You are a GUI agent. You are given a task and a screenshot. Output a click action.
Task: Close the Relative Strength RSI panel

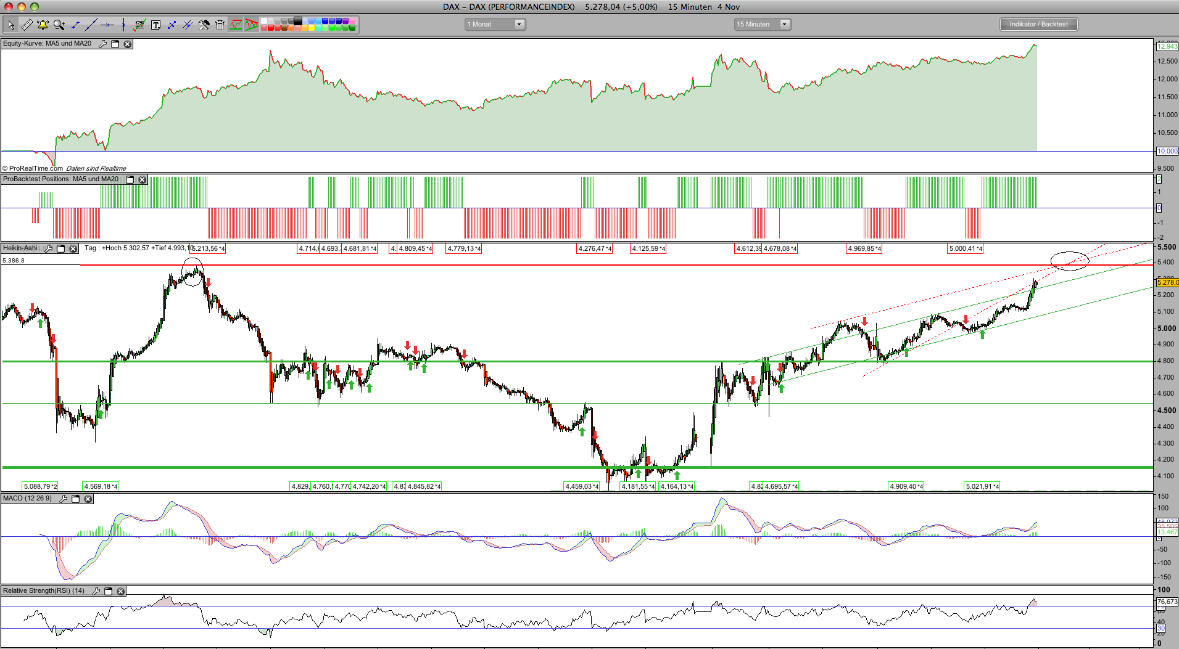pos(121,591)
